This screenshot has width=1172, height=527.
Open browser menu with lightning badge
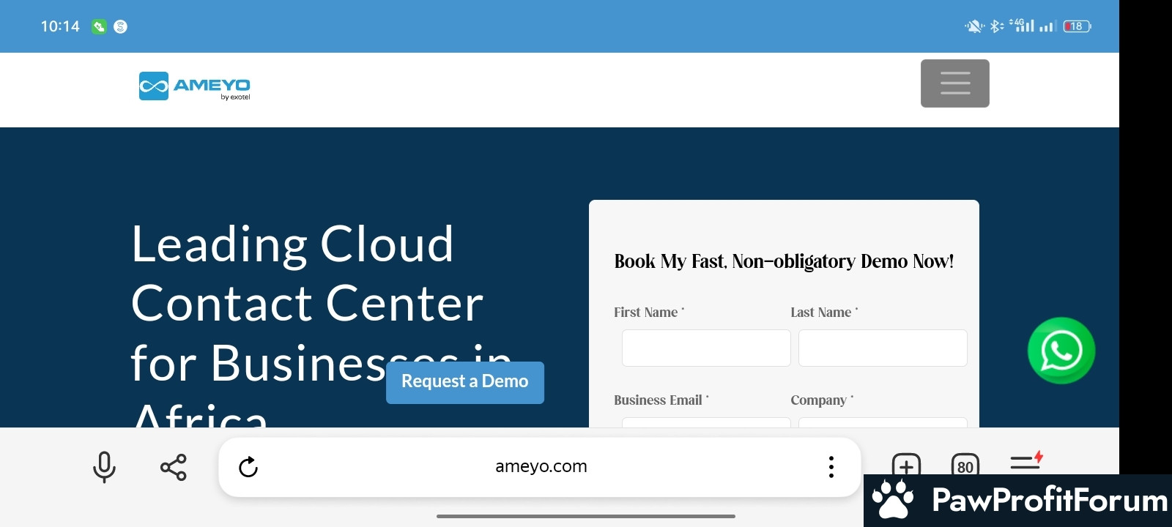point(1026,462)
